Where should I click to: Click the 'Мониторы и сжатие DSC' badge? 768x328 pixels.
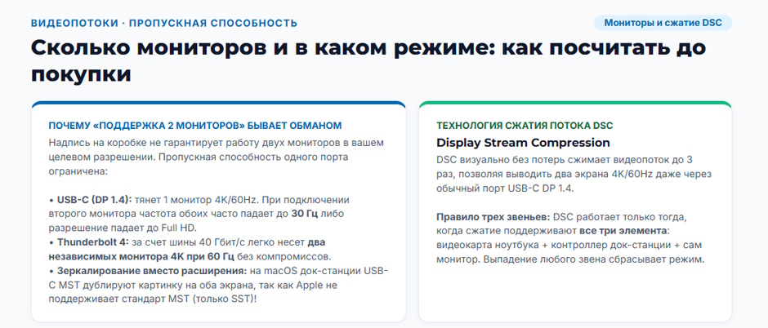coord(663,23)
